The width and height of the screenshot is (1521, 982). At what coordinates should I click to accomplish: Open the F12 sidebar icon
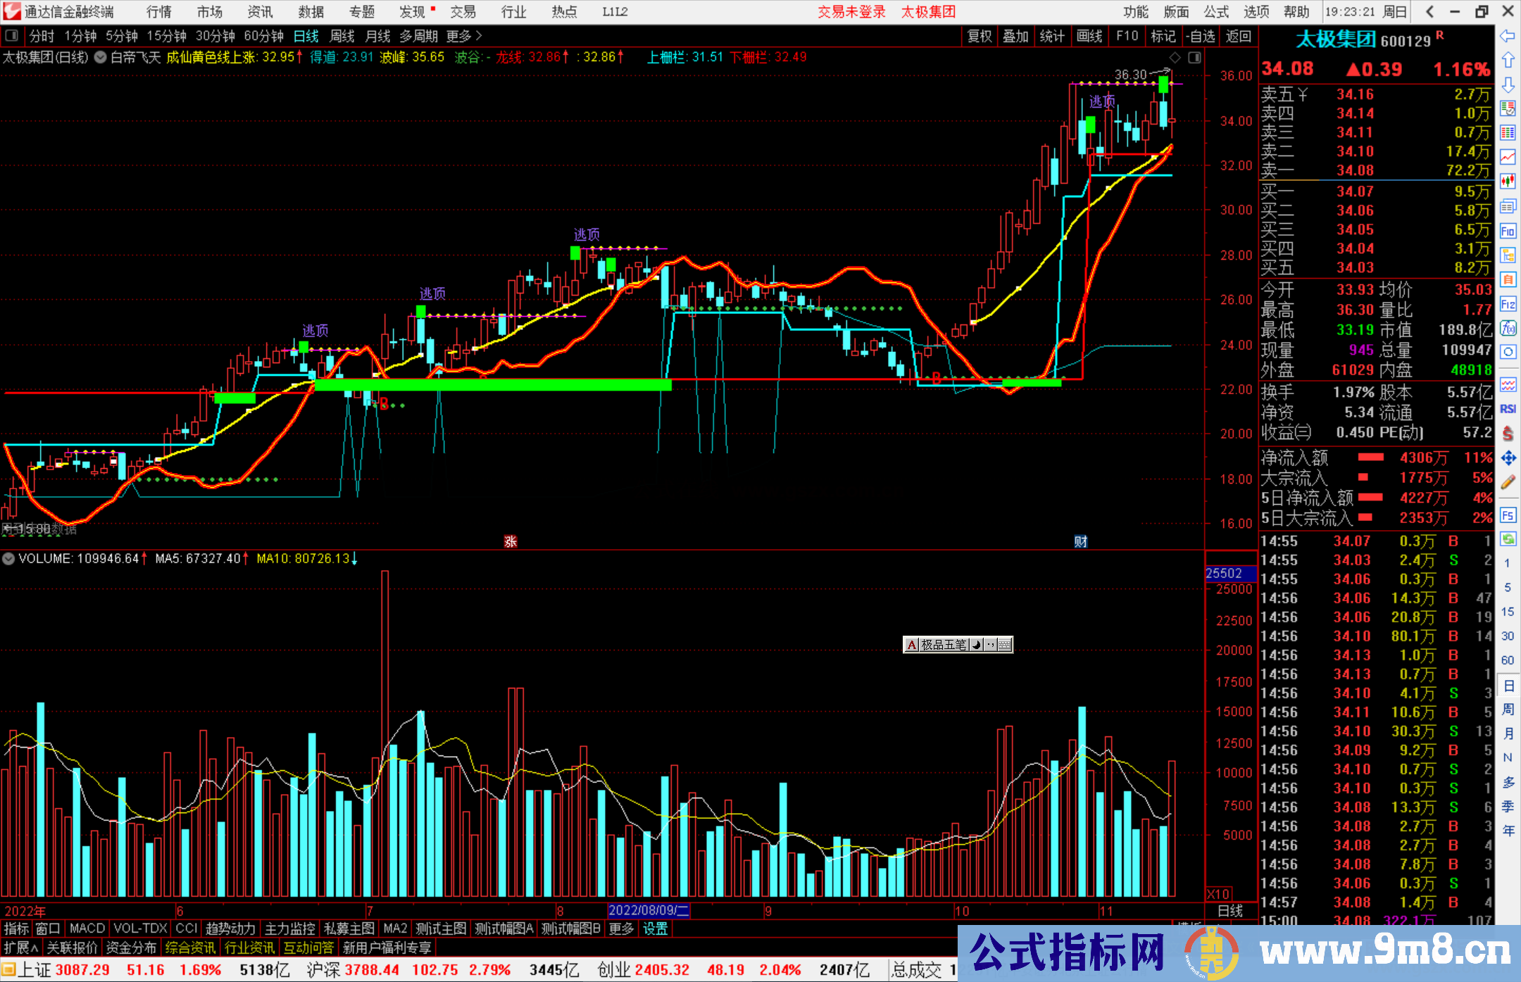pos(1508,304)
